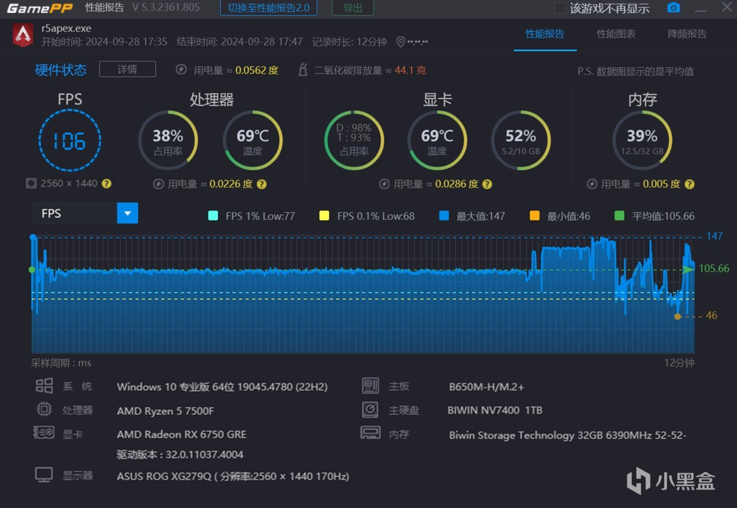
Task: Click the Biwin Storage Technology 32GB memory text
Action: click(x=568, y=435)
